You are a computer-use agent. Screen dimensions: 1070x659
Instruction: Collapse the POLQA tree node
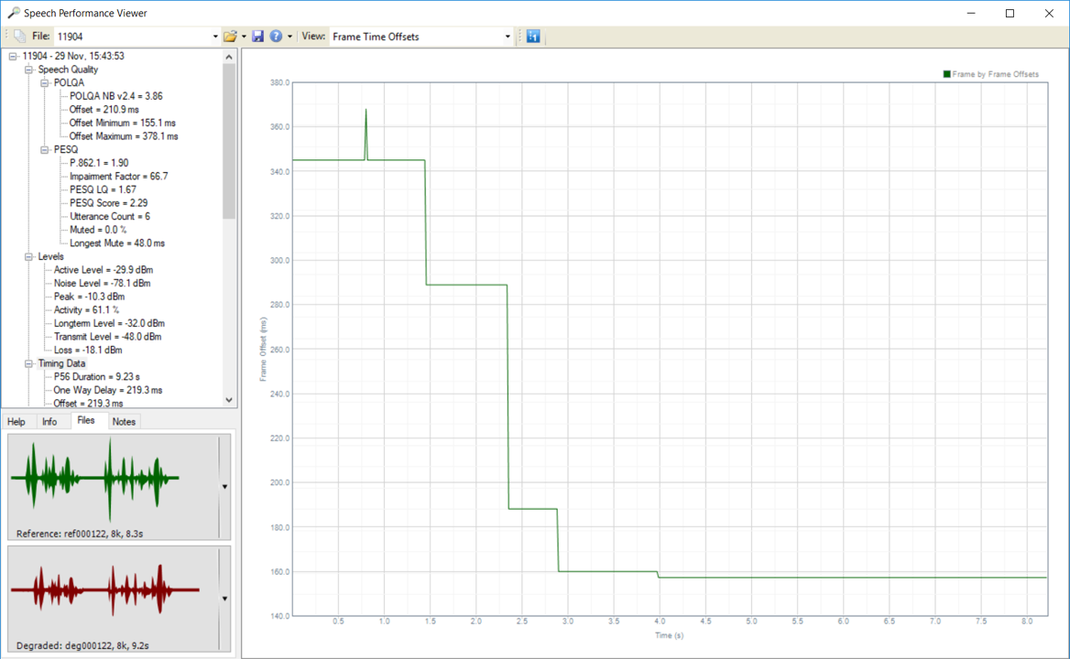[x=45, y=82]
